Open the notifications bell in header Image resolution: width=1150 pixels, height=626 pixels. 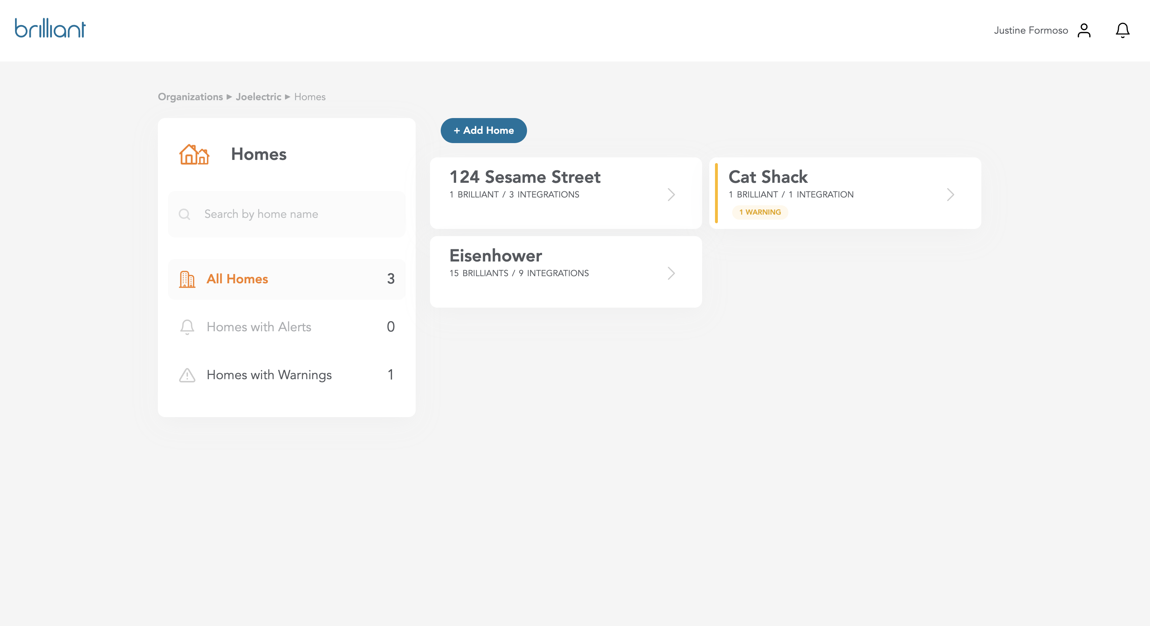click(x=1122, y=30)
